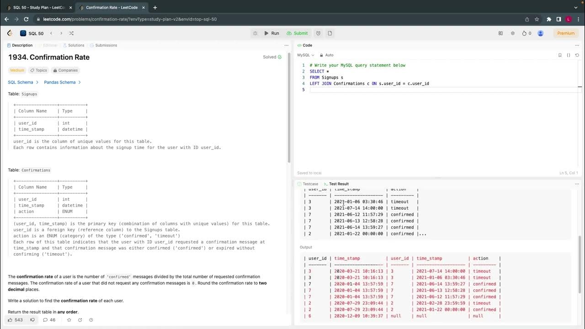Open description panel more options ellipsis
585x329 pixels.
[x=287, y=45]
